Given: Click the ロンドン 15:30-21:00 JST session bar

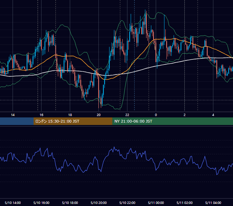Looking at the screenshot, I should (73, 121).
